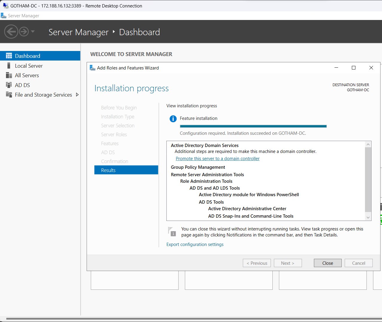
Task: Click the Server Manager icon below the title bar
Action: (x=4, y=15)
